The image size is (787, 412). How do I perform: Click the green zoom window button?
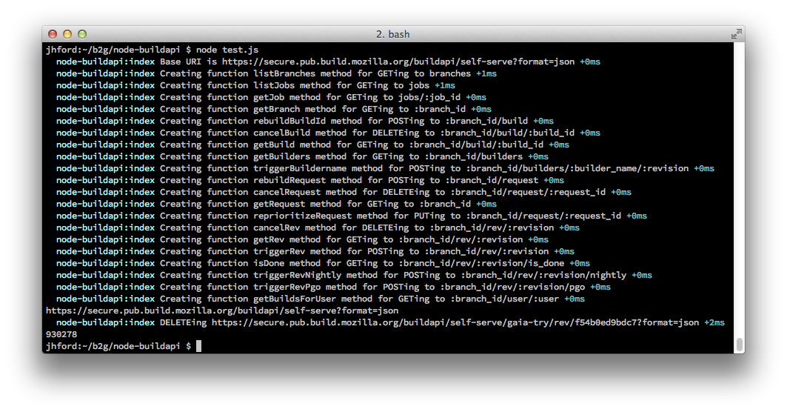coord(82,34)
